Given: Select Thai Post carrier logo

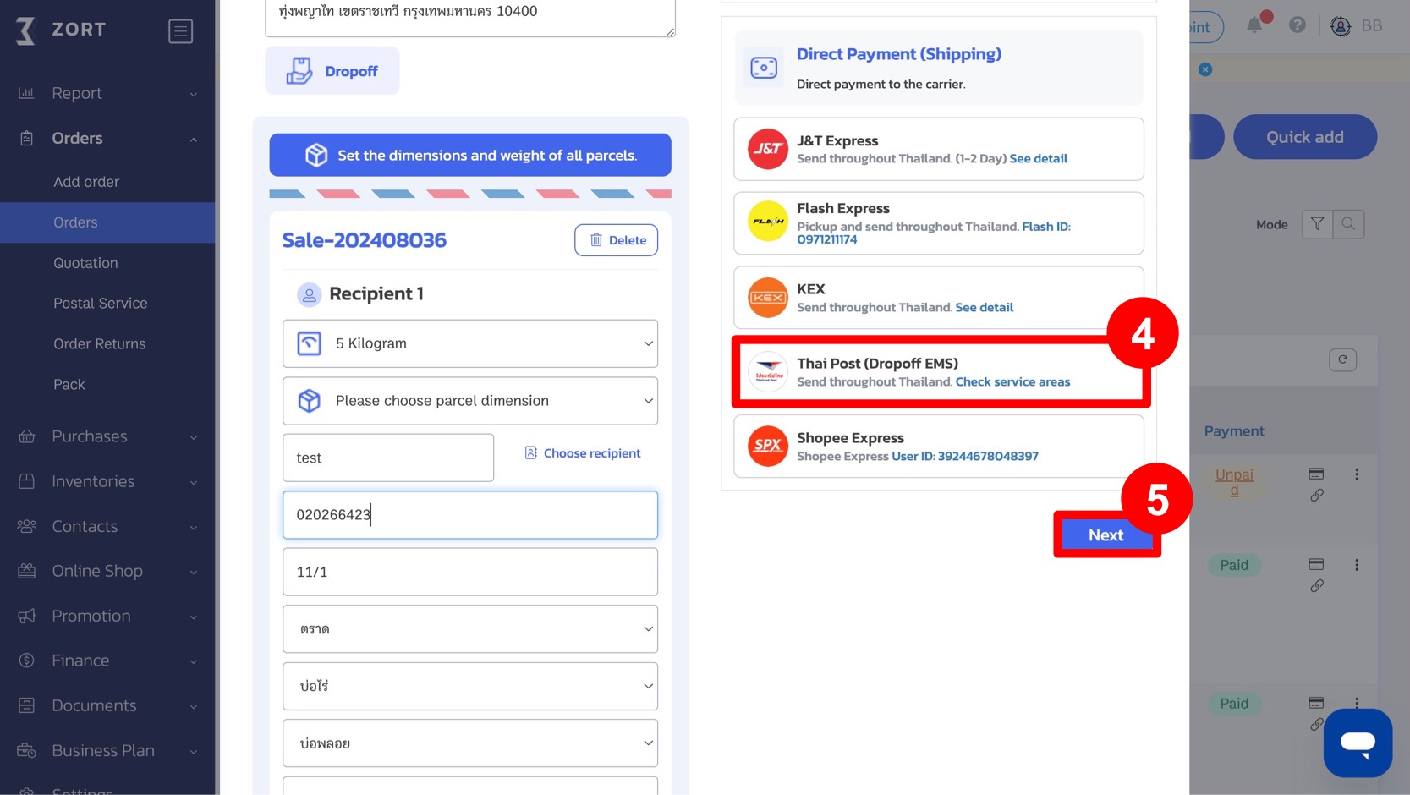Looking at the screenshot, I should [x=768, y=372].
